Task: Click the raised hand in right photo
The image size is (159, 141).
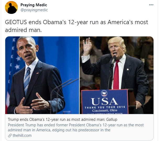Action: pos(87,47)
